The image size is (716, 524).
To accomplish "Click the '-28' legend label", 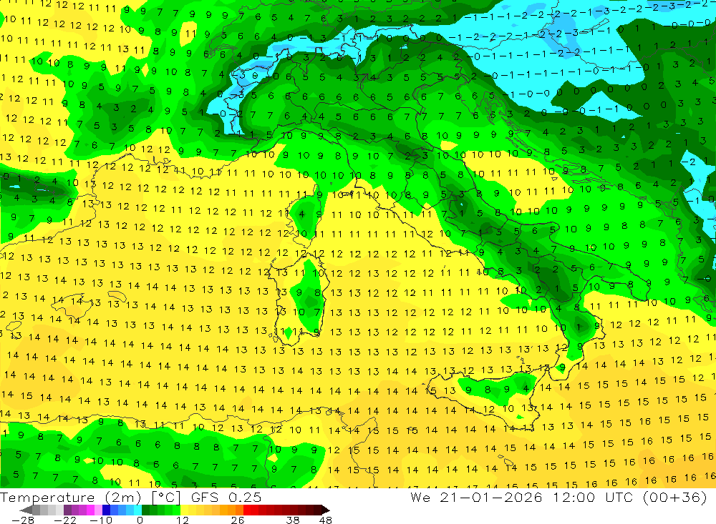I will point(23,520).
